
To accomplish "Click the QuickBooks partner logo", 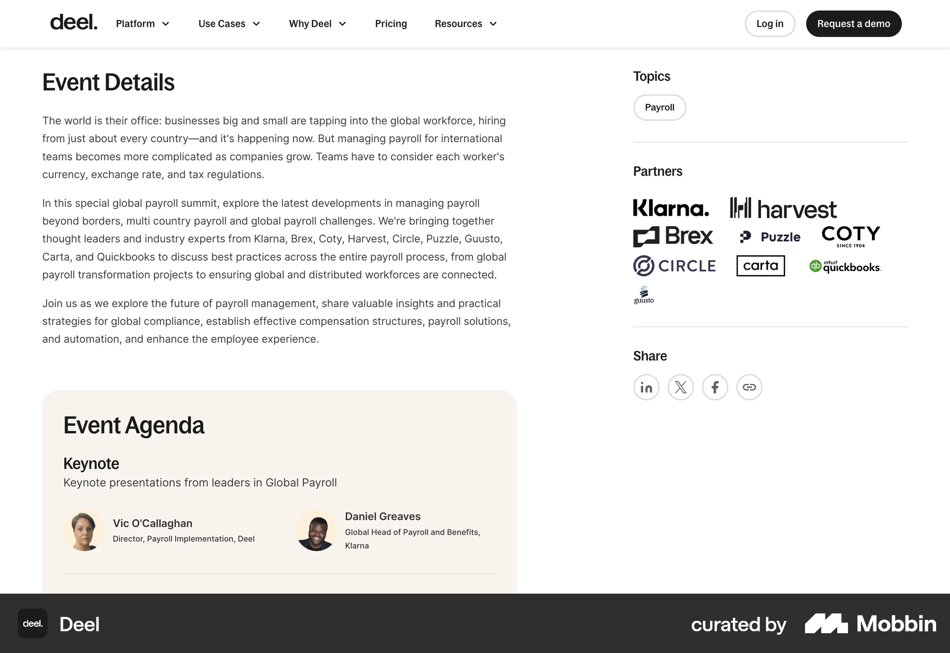I will tap(845, 266).
